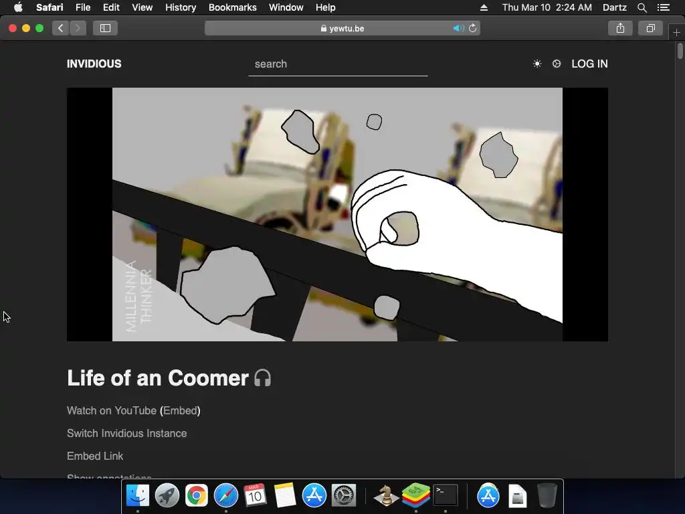Go forward with Safari's forward arrow
The width and height of the screenshot is (685, 514).
tap(78, 28)
